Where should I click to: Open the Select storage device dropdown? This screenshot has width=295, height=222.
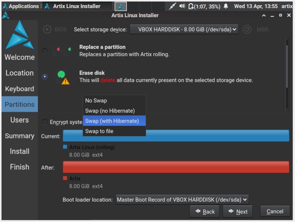pos(184,30)
